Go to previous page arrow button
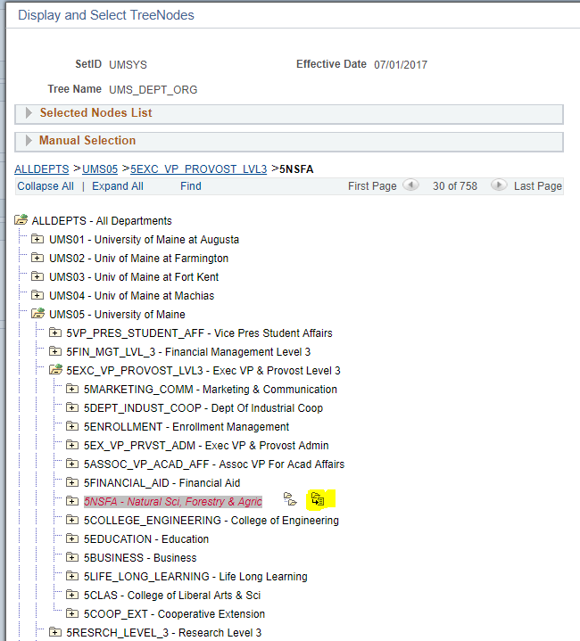The height and width of the screenshot is (641, 580). (410, 185)
